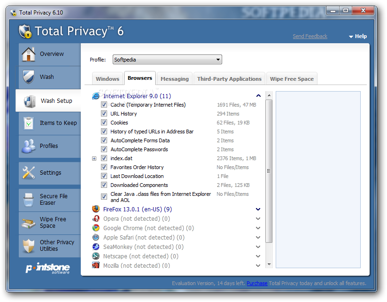Click the SeaMonkey browser icon
The width and height of the screenshot is (387, 302).
coord(96,247)
